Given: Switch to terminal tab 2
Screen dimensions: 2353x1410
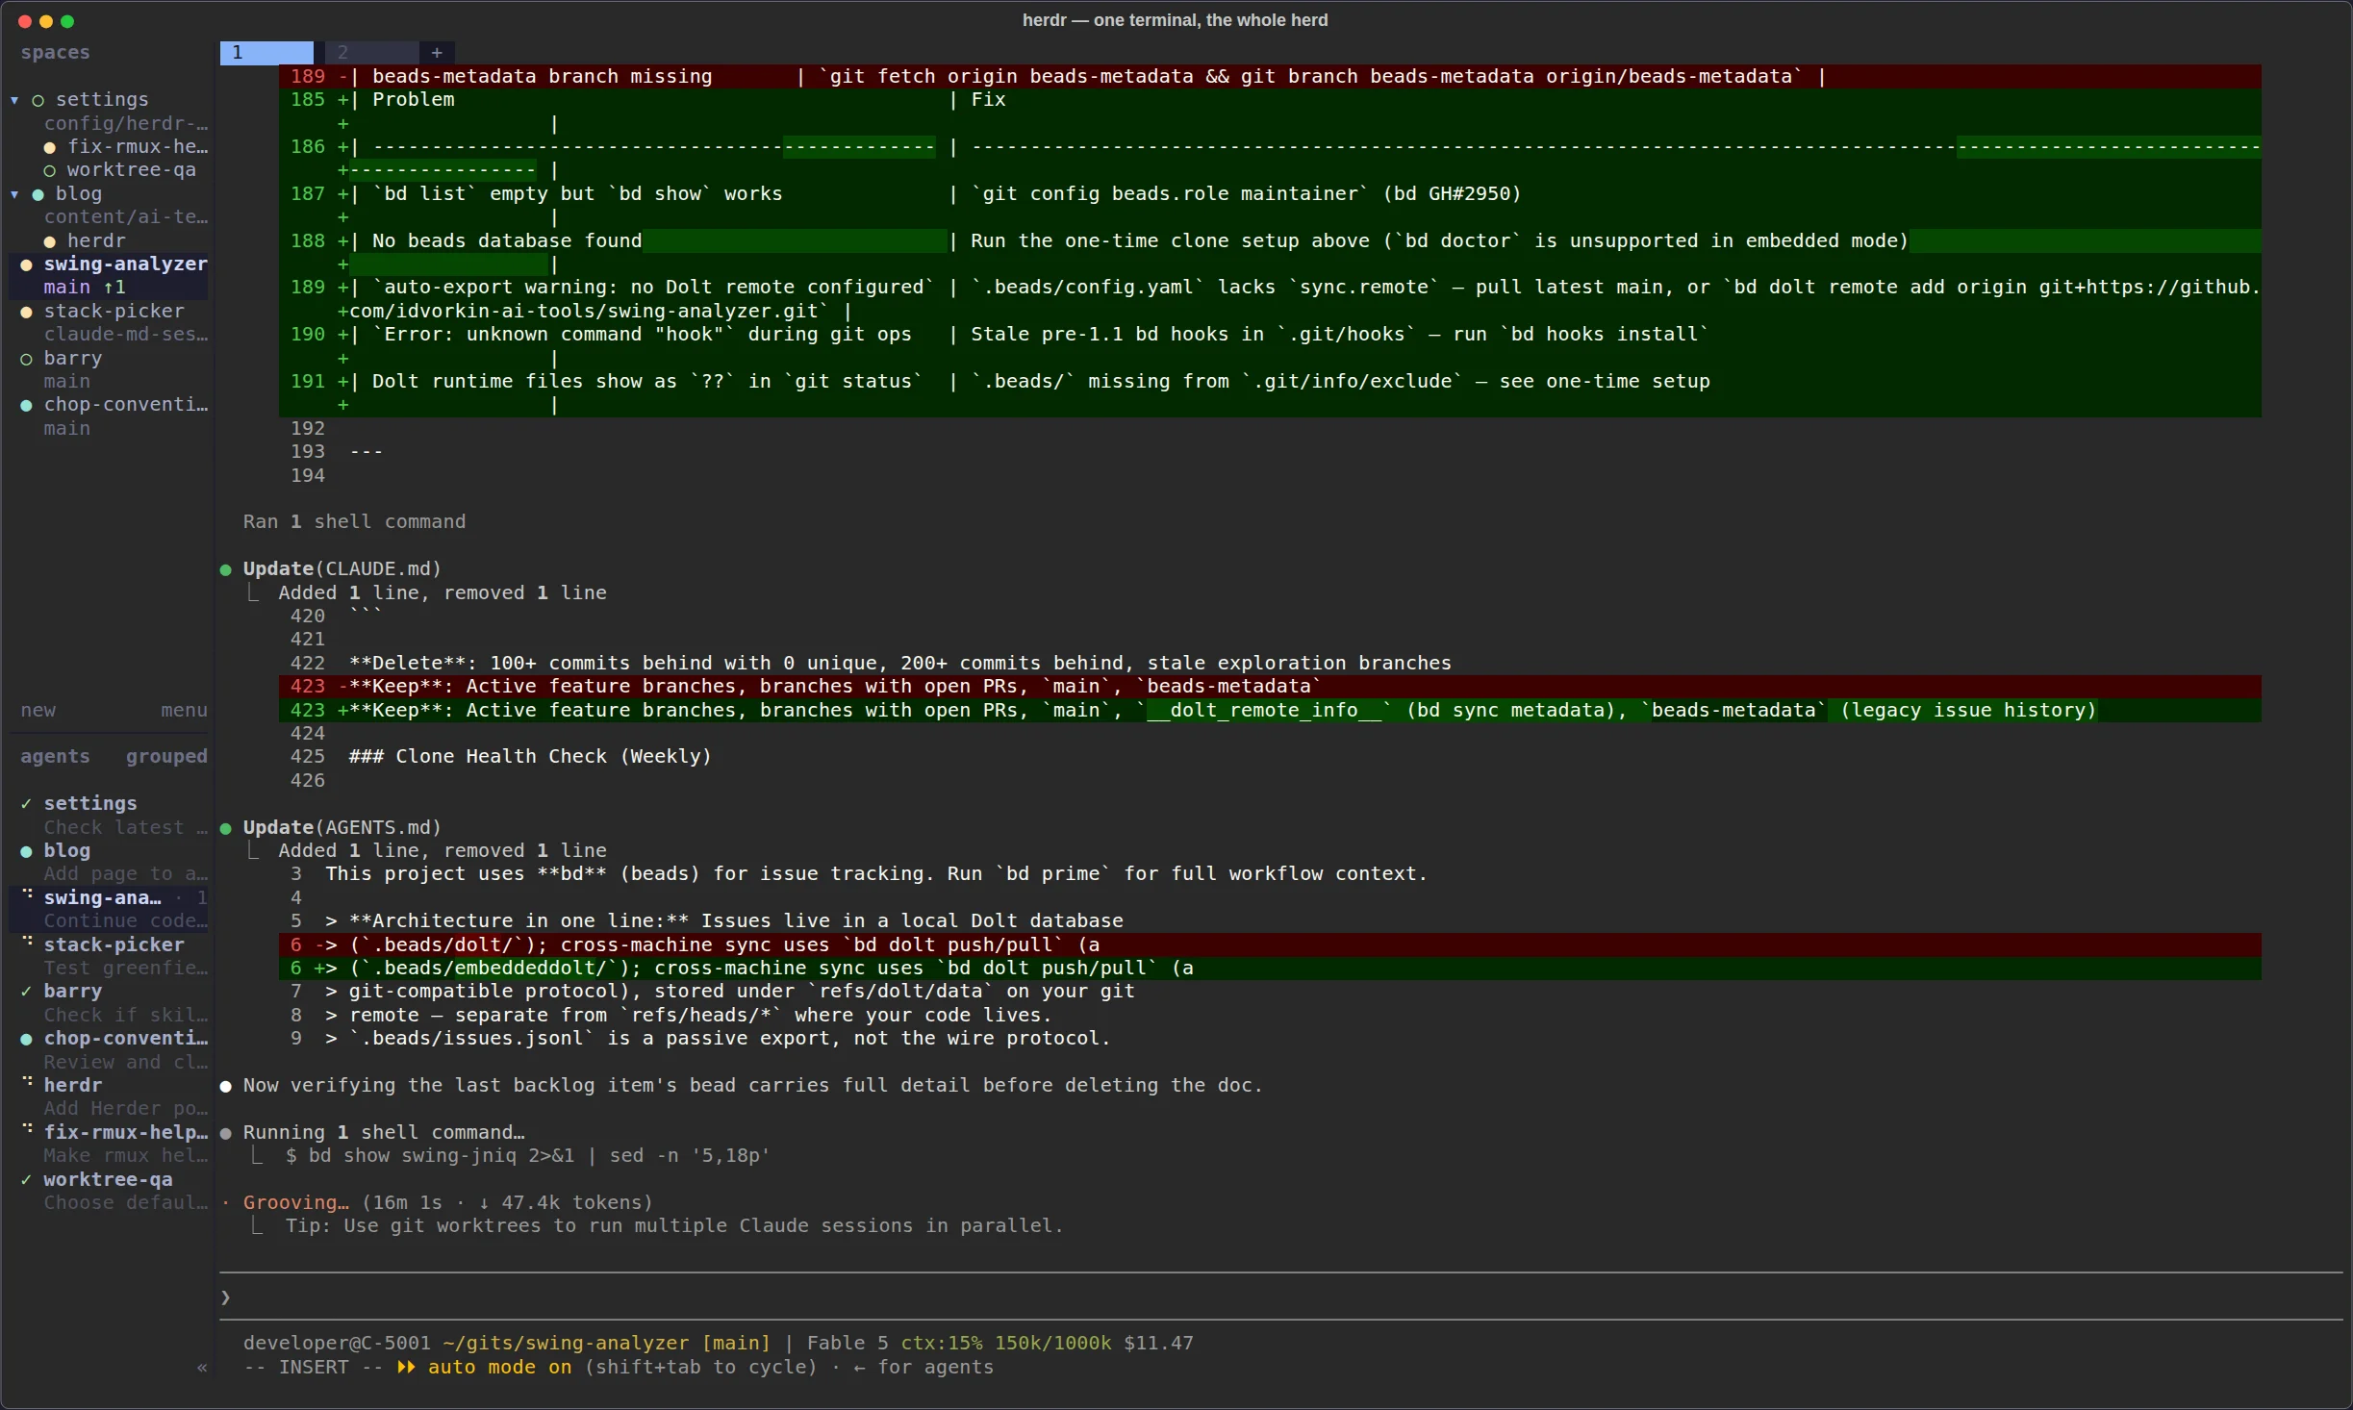Looking at the screenshot, I should click(371, 53).
